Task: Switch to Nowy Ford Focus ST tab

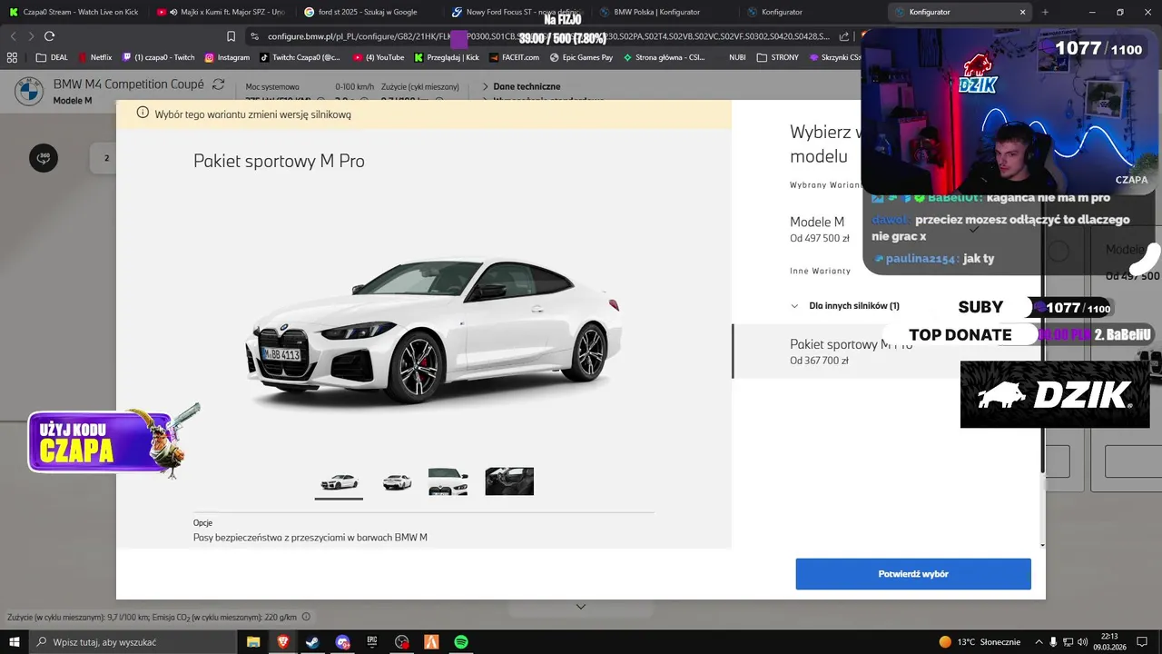Action: pos(515,12)
